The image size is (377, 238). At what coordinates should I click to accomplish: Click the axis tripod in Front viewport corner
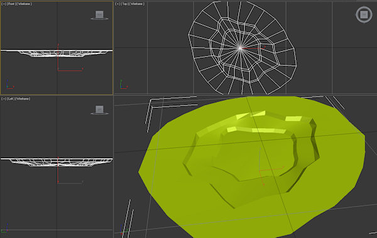[10, 85]
